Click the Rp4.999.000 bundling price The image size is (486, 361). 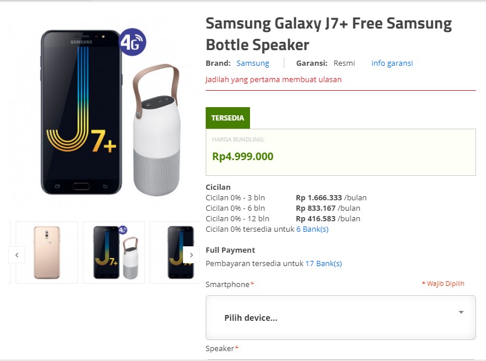click(242, 157)
